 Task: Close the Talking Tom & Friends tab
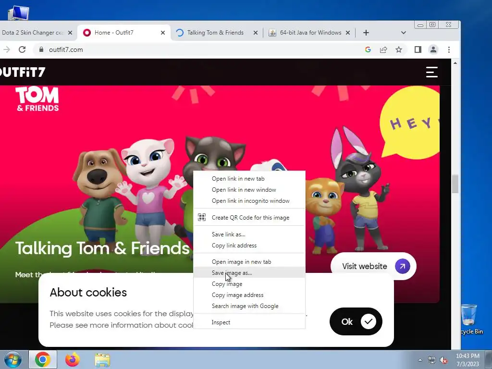coord(256,33)
